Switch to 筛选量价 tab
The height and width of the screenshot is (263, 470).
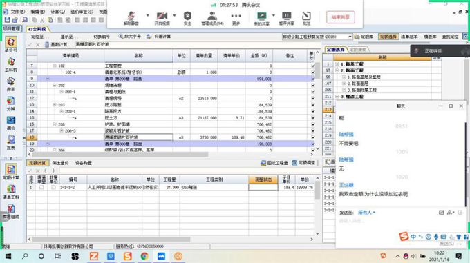point(61,163)
